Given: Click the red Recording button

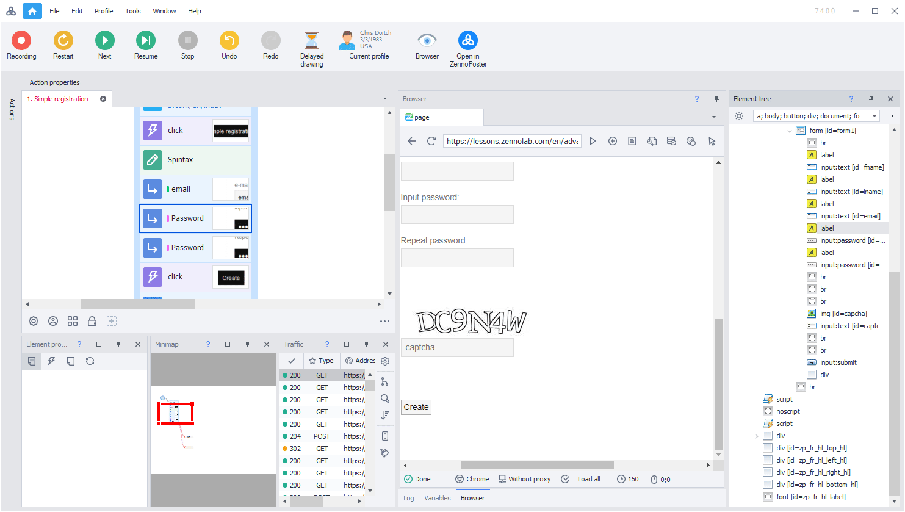Looking at the screenshot, I should (21, 41).
